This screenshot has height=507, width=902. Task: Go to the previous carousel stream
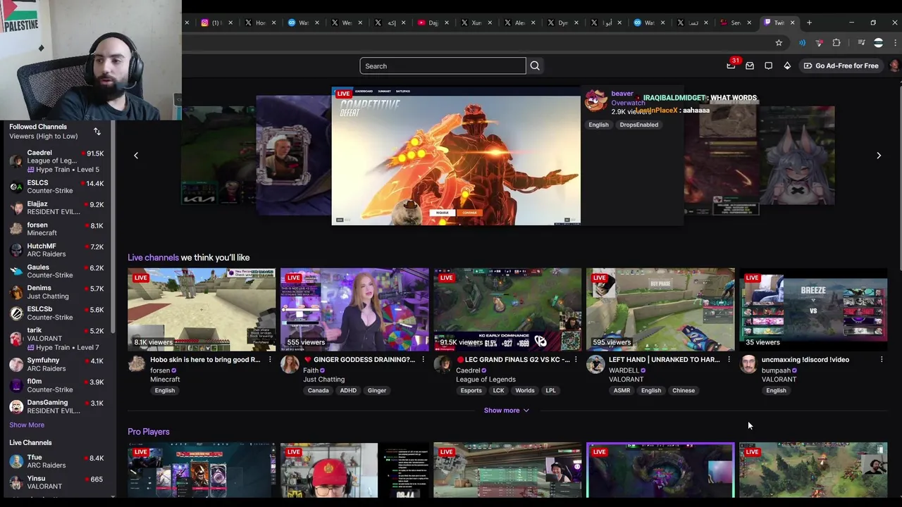(x=136, y=156)
